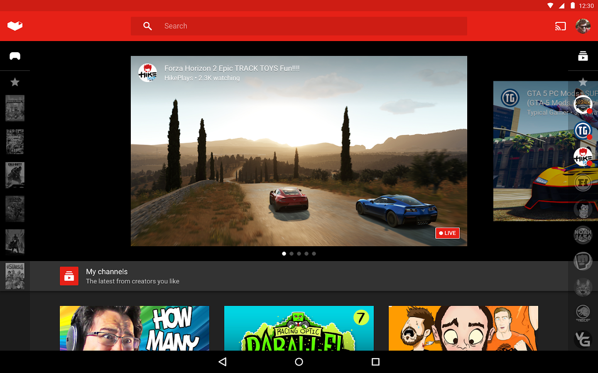Open the VG channel avatar
This screenshot has height=373, width=598.
click(583, 339)
